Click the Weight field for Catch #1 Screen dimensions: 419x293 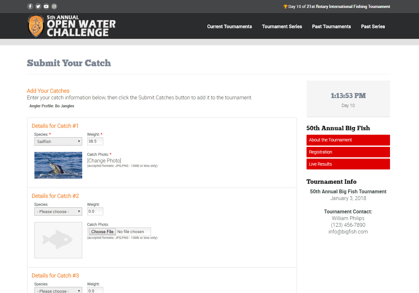point(95,141)
